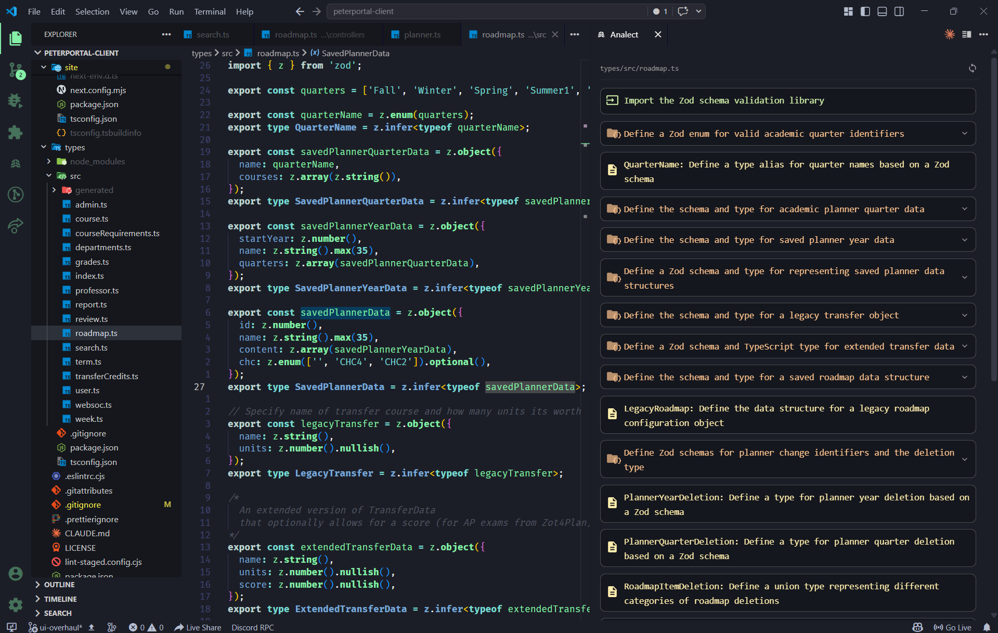This screenshot has width=998, height=633.
Task: Toggle the Primary Side Bar layout button
Action: click(x=865, y=11)
